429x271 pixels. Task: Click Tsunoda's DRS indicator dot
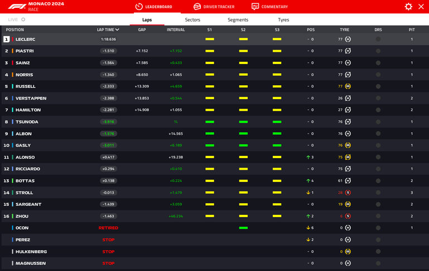(378, 122)
